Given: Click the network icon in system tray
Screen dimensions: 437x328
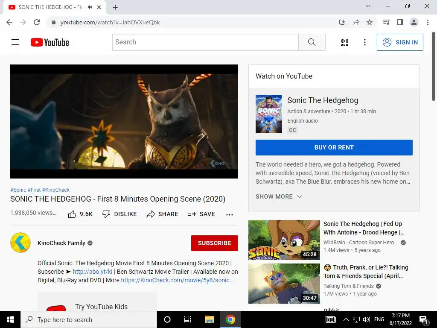Looking at the screenshot, I should pyautogui.click(x=356, y=319).
